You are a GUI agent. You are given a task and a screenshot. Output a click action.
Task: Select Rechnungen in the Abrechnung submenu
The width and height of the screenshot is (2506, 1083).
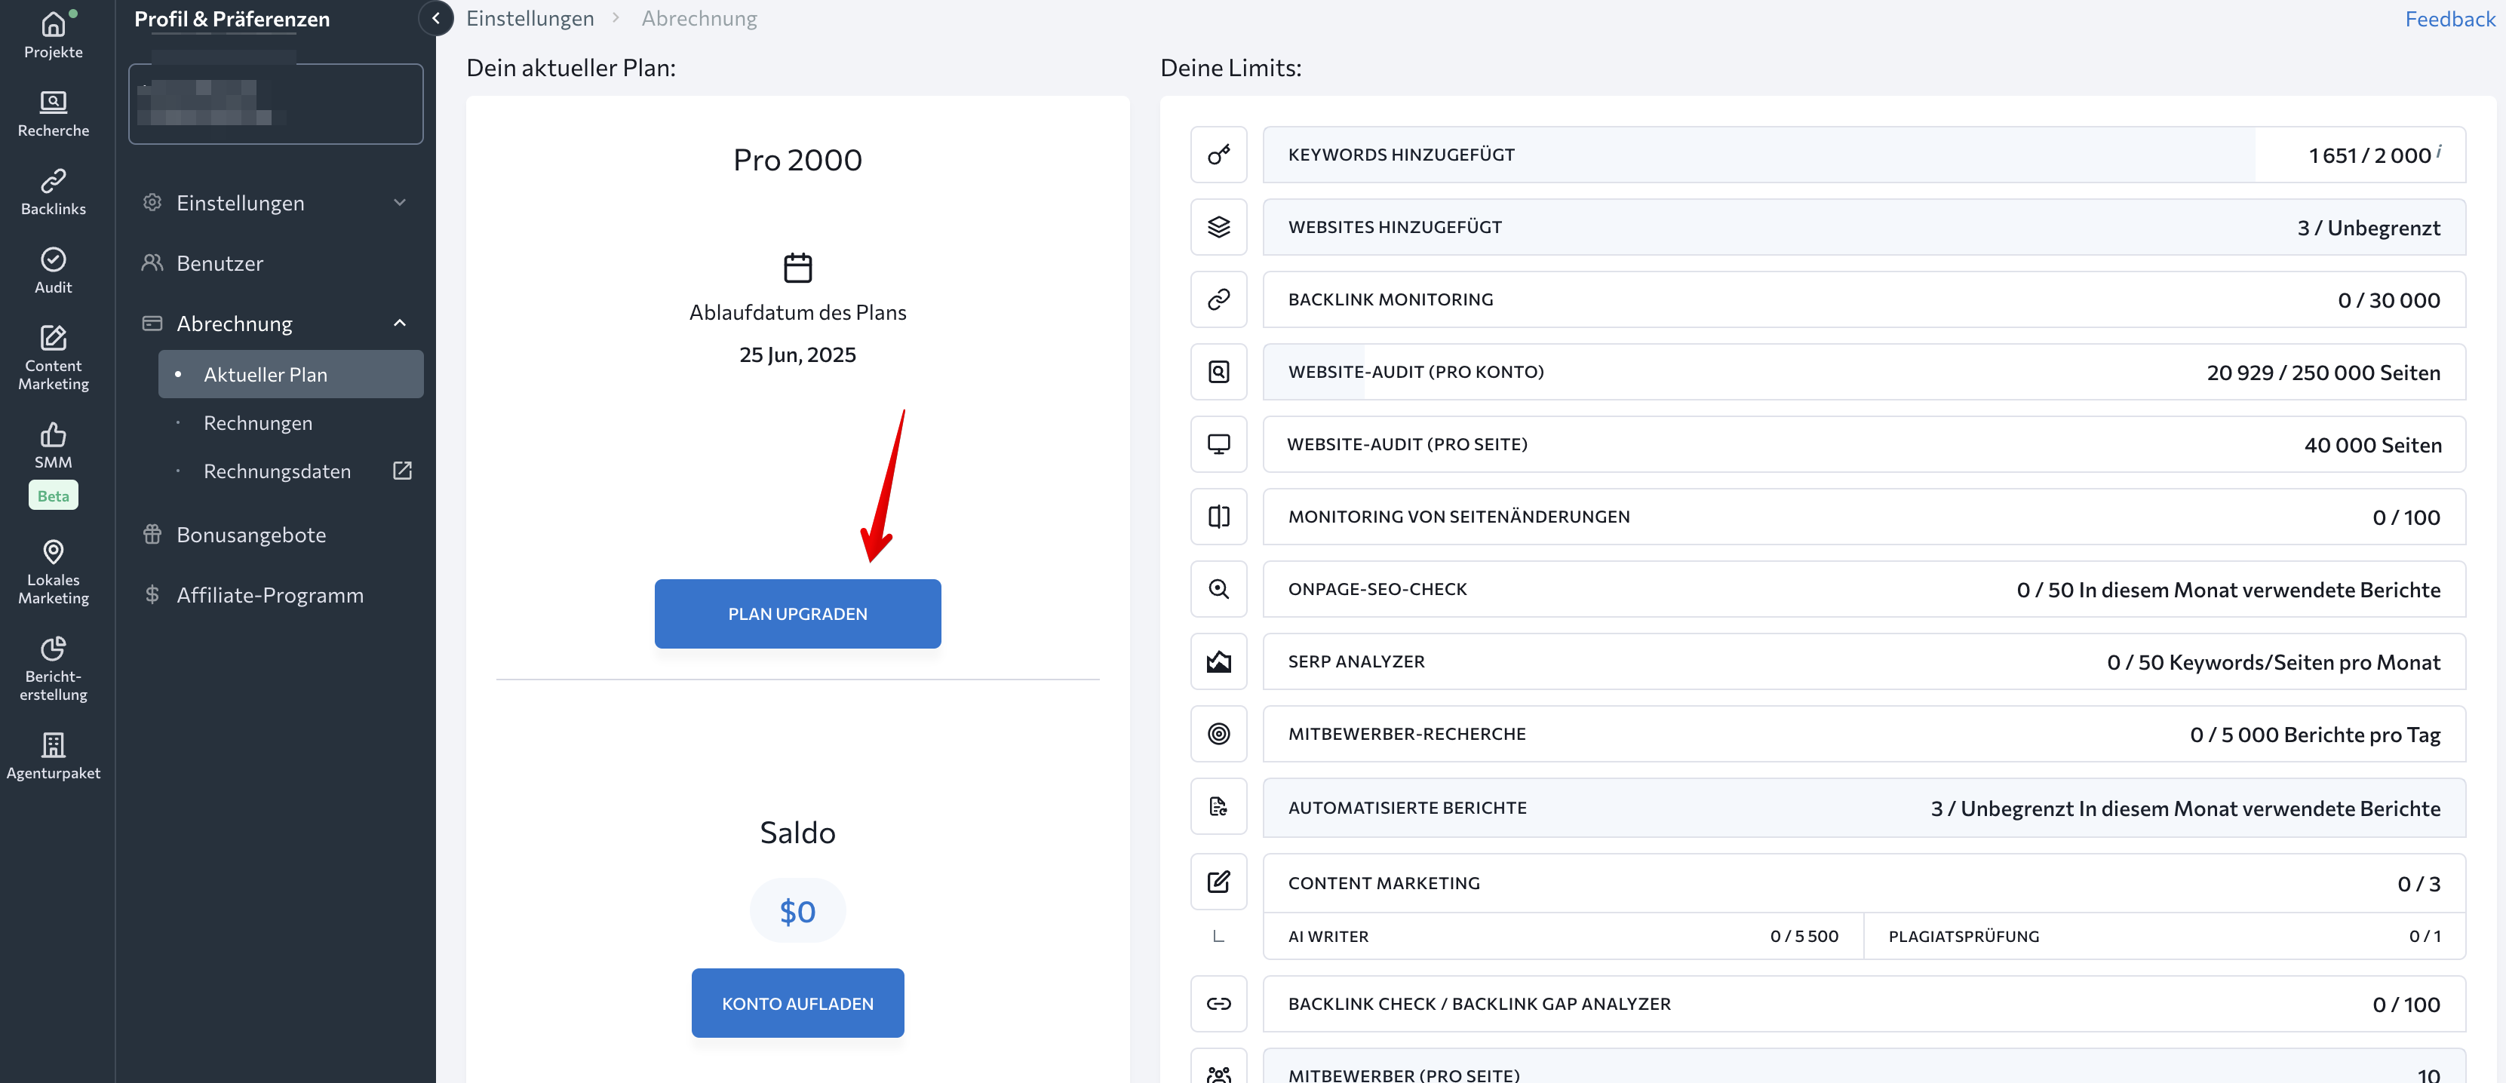[x=258, y=423]
